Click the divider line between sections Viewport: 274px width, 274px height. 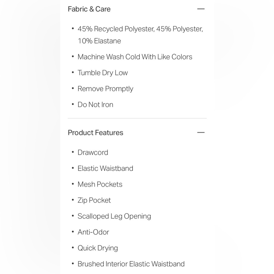(x=137, y=118)
